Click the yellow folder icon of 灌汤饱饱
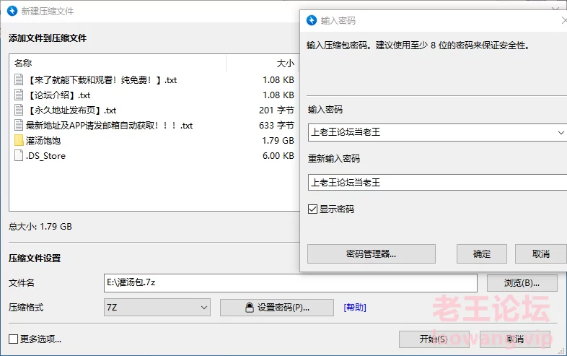The width and height of the screenshot is (567, 356). (x=19, y=141)
